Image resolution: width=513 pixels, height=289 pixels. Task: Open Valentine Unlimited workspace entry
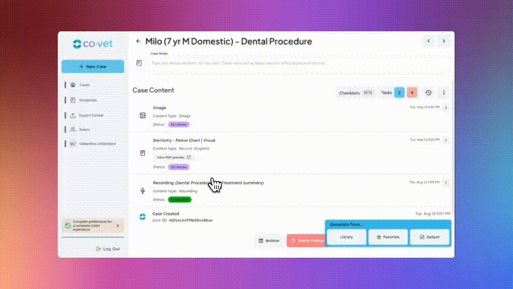point(97,144)
